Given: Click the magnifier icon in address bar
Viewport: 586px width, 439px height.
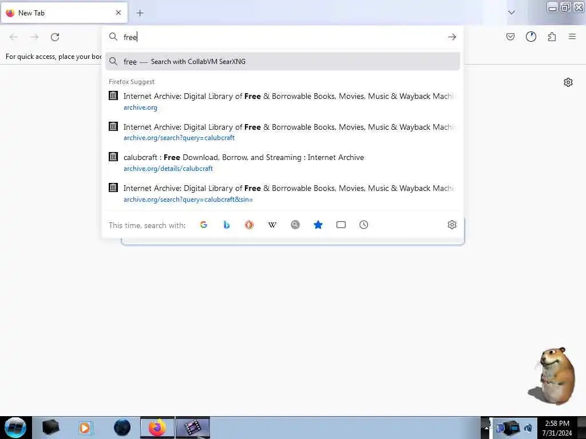Looking at the screenshot, I should [113, 37].
